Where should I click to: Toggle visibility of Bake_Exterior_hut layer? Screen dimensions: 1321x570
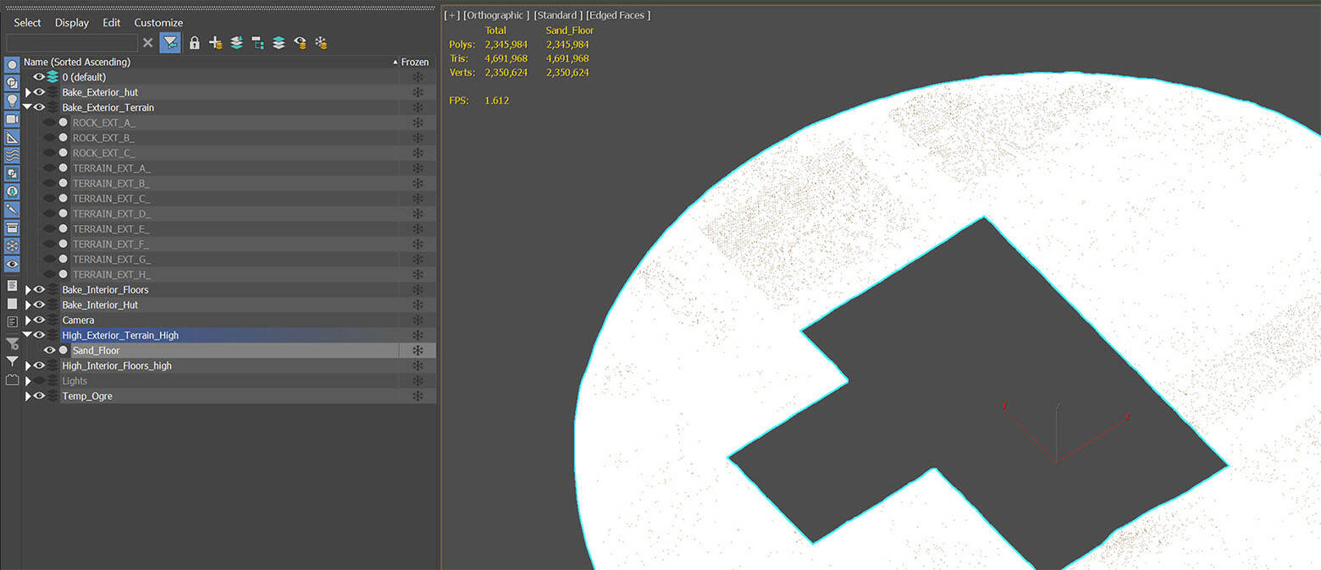[x=39, y=92]
